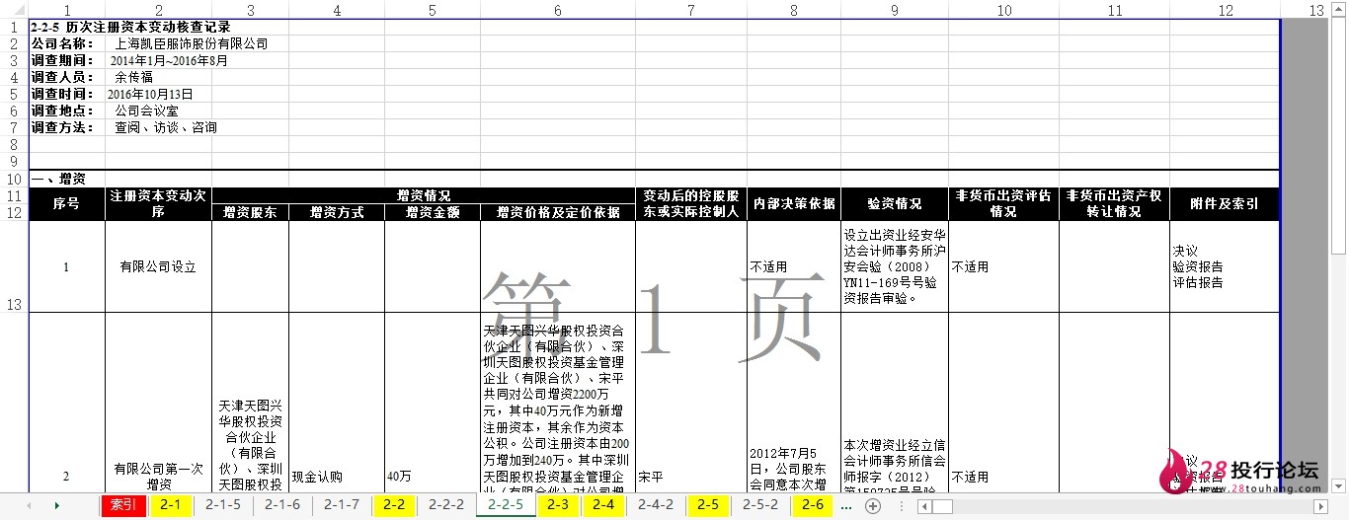This screenshot has width=1349, height=520.
Task: Select column header 9
Action: (x=894, y=9)
